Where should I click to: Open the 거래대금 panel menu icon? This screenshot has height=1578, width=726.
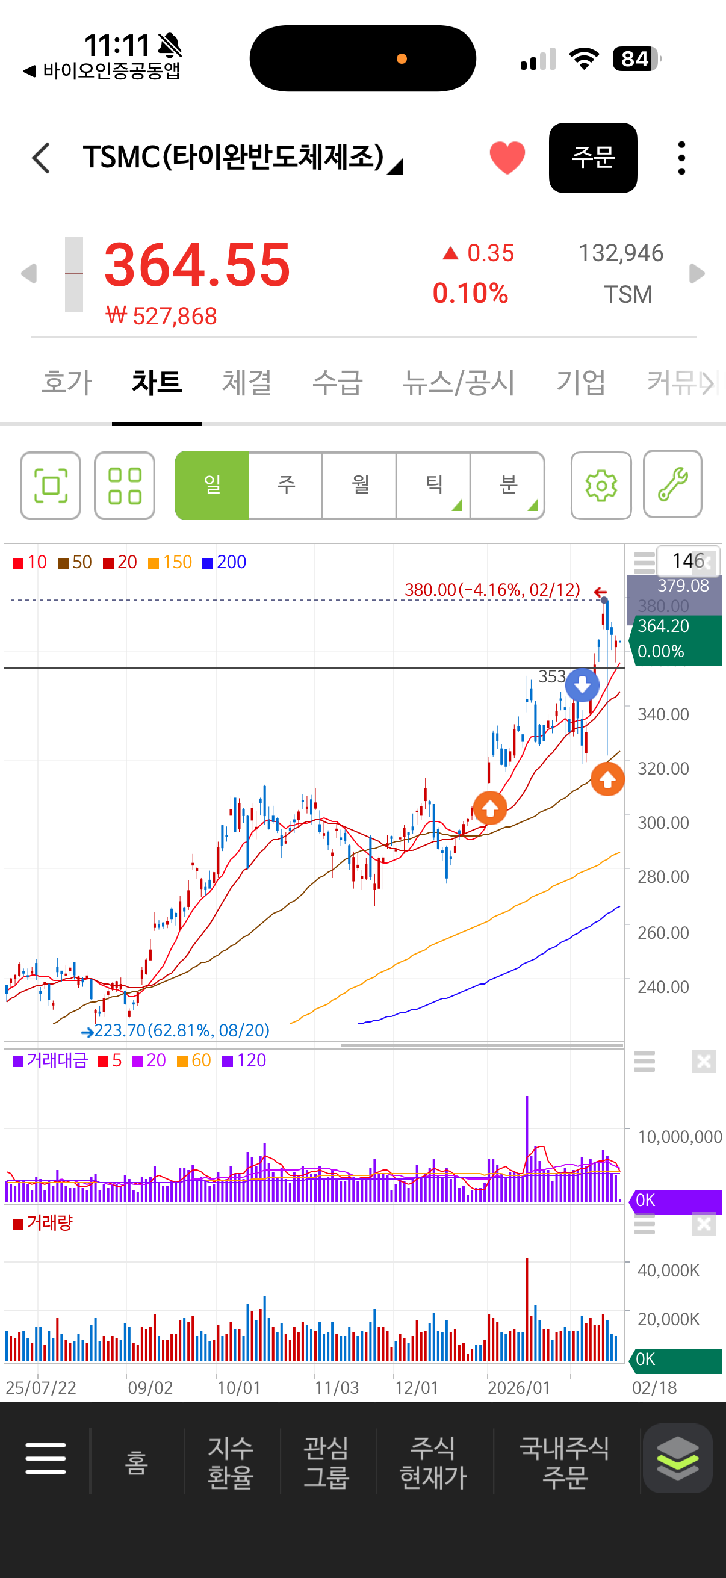pos(644,1061)
